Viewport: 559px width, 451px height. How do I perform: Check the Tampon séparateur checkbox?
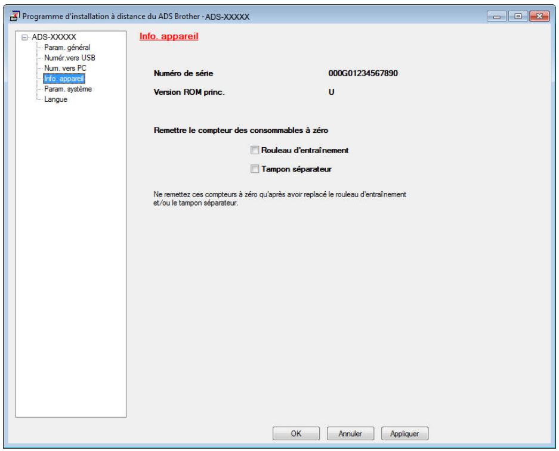click(x=255, y=169)
